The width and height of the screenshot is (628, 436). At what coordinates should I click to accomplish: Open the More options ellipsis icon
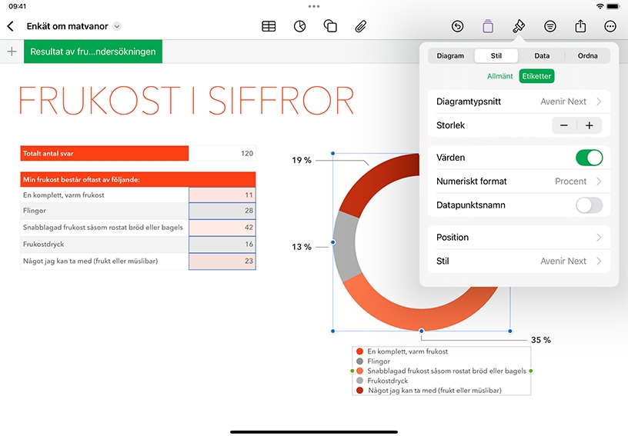point(610,26)
